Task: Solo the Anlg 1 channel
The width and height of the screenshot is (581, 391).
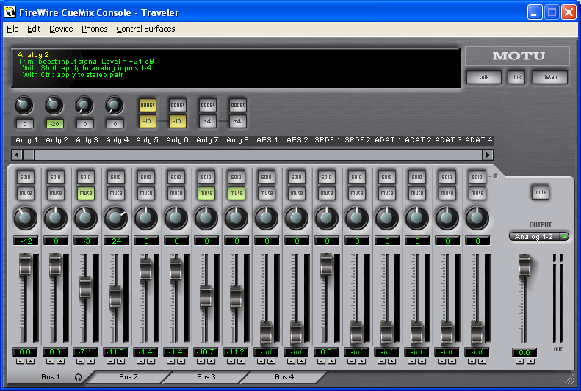Action: (25, 177)
